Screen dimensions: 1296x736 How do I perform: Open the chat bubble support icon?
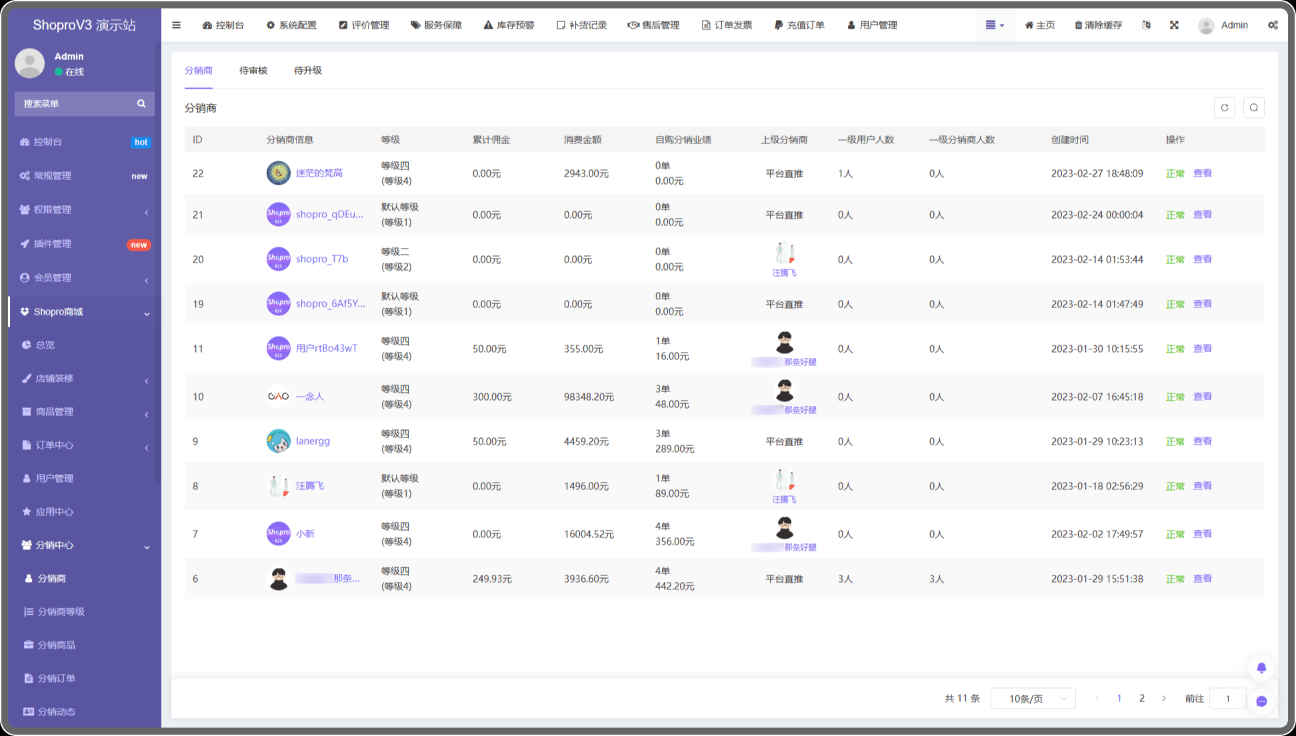tap(1261, 701)
